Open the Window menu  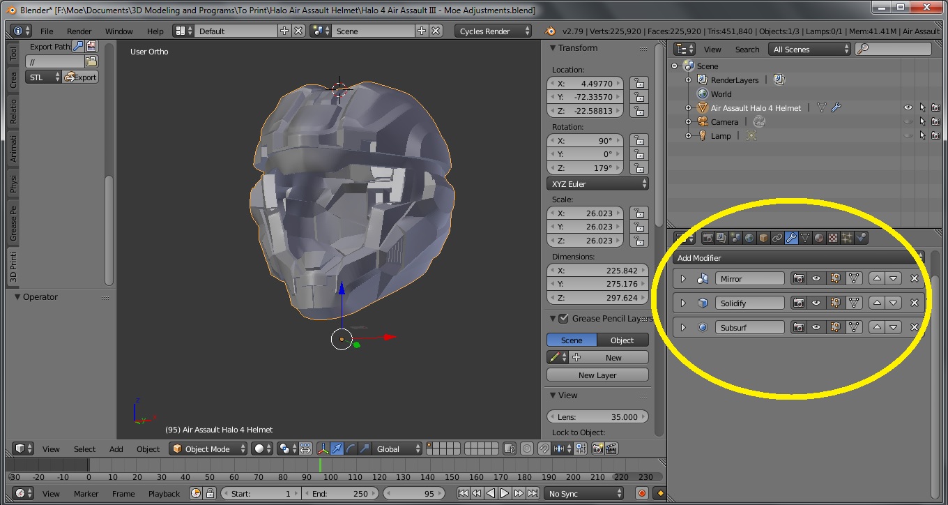(119, 31)
